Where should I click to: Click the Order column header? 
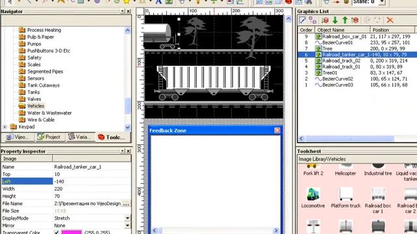coord(306,30)
